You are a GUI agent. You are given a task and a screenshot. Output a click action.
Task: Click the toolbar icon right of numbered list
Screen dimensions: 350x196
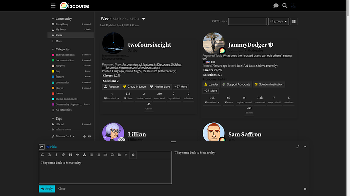(x=105, y=155)
